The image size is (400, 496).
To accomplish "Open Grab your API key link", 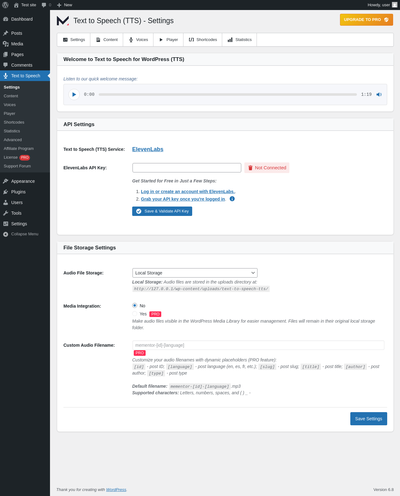I will 183,199.
